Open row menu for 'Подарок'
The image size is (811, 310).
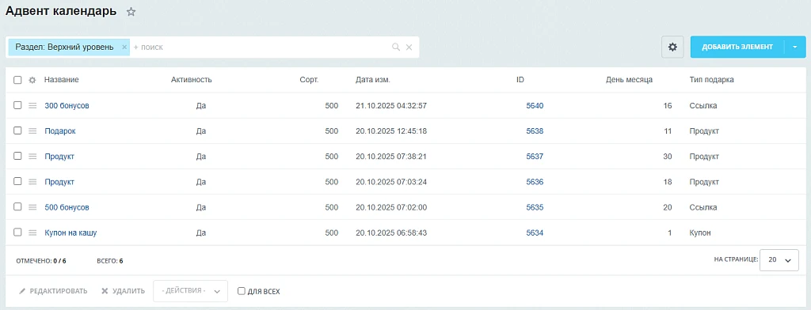[x=32, y=130]
